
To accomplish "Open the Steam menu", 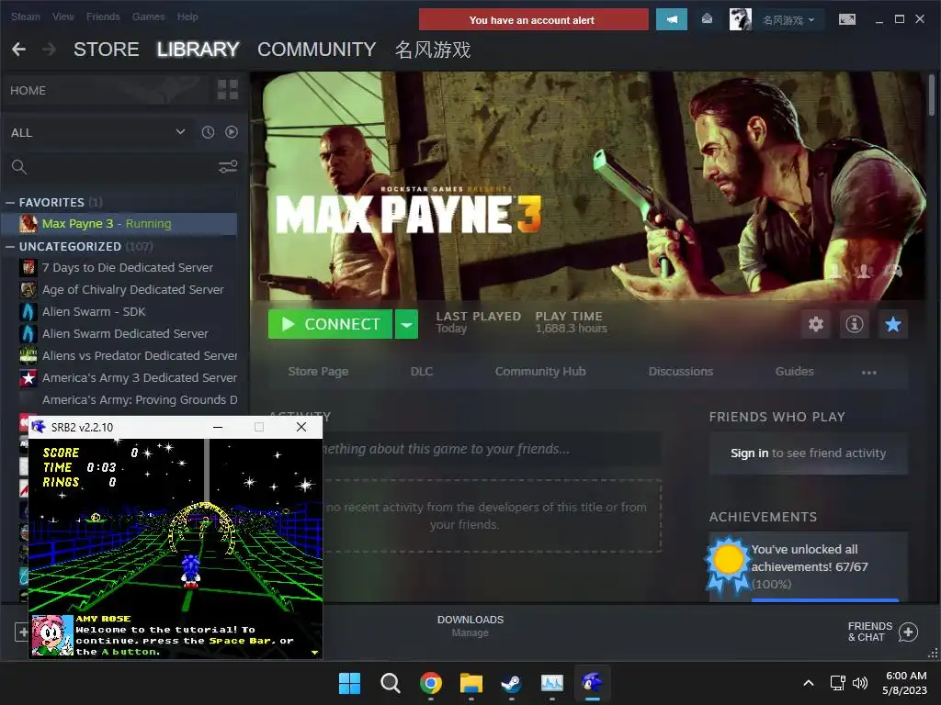I will click(25, 17).
